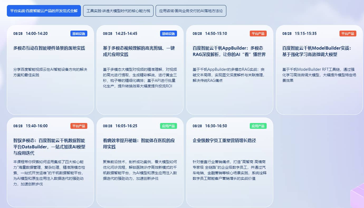Click description 分享百度智能视频云在AI智能设备方向的解决方案
The width and height of the screenshot is (364, 208).
pyautogui.click(x=50, y=72)
